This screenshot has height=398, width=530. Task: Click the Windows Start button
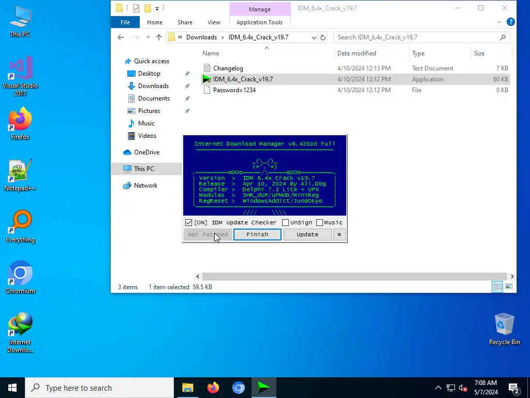pyautogui.click(x=12, y=388)
